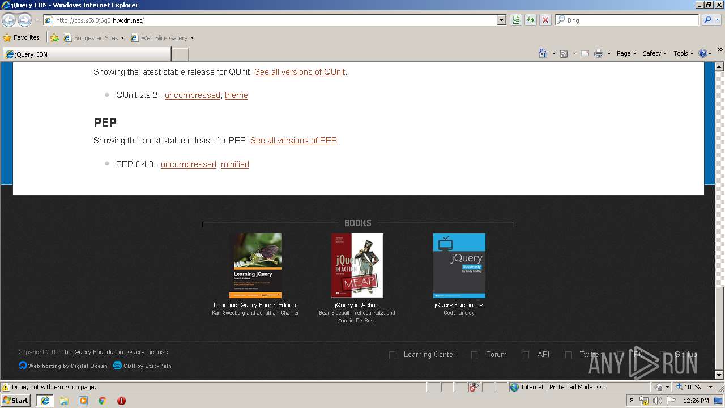Expand address bar history dropdown

[501, 20]
